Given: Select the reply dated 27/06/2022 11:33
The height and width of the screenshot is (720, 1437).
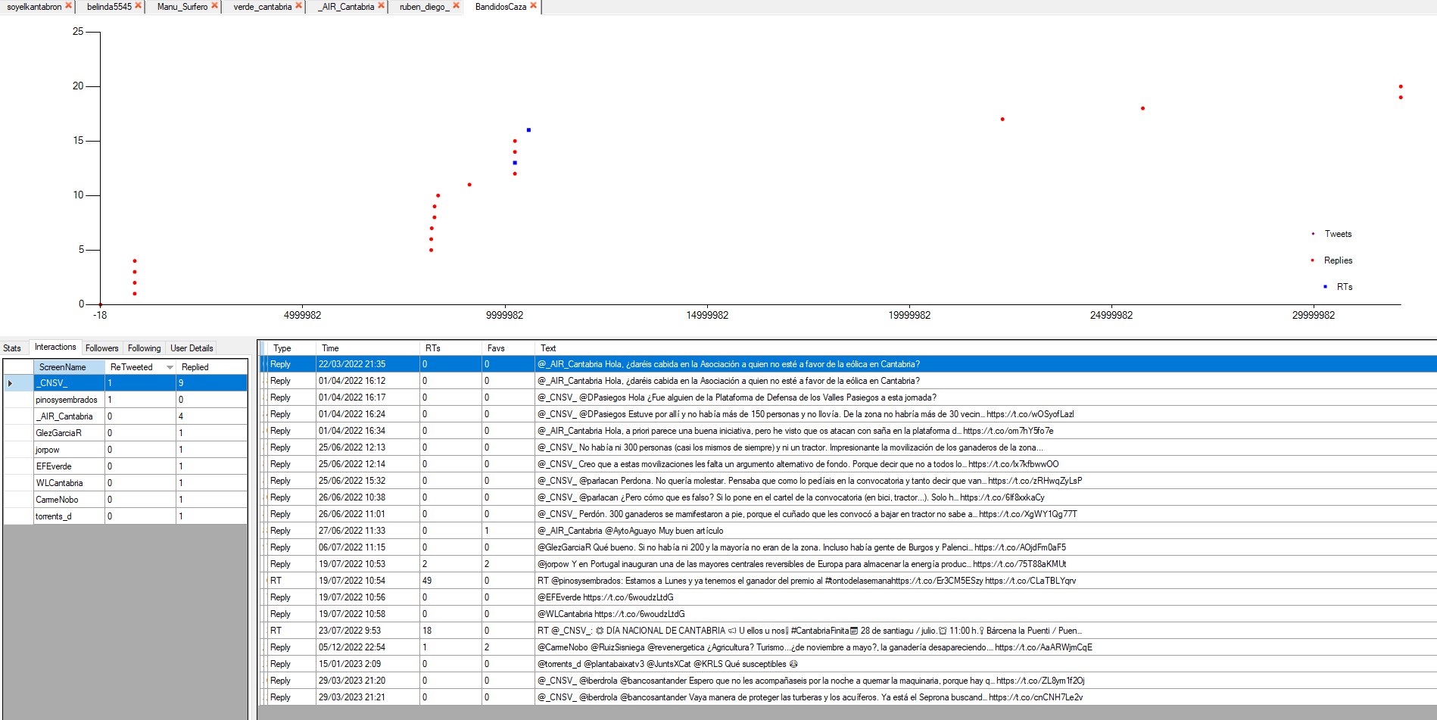Looking at the screenshot, I should click(848, 531).
